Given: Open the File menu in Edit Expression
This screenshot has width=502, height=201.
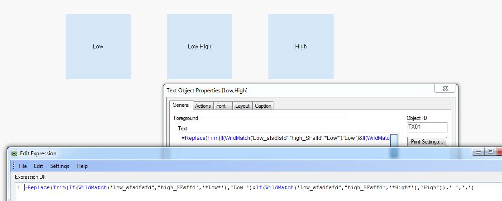Looking at the screenshot, I should [23, 166].
